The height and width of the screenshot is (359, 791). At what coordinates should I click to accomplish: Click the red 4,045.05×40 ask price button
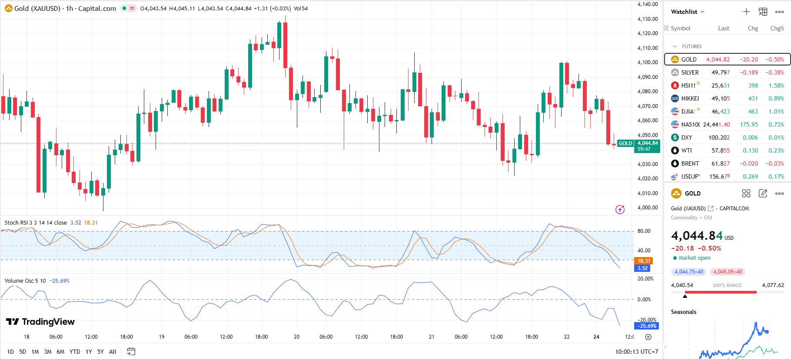(x=728, y=272)
